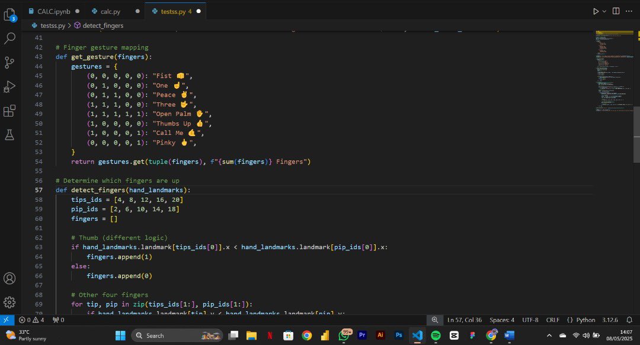Open the Manage gear menu

click(x=9, y=302)
